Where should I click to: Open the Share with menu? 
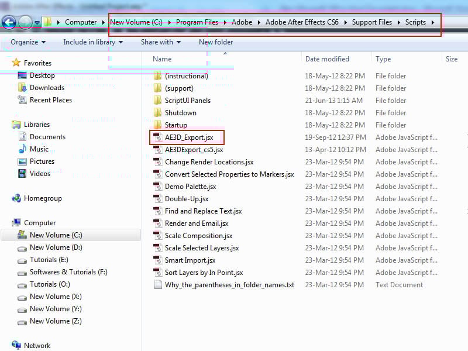coord(161,42)
